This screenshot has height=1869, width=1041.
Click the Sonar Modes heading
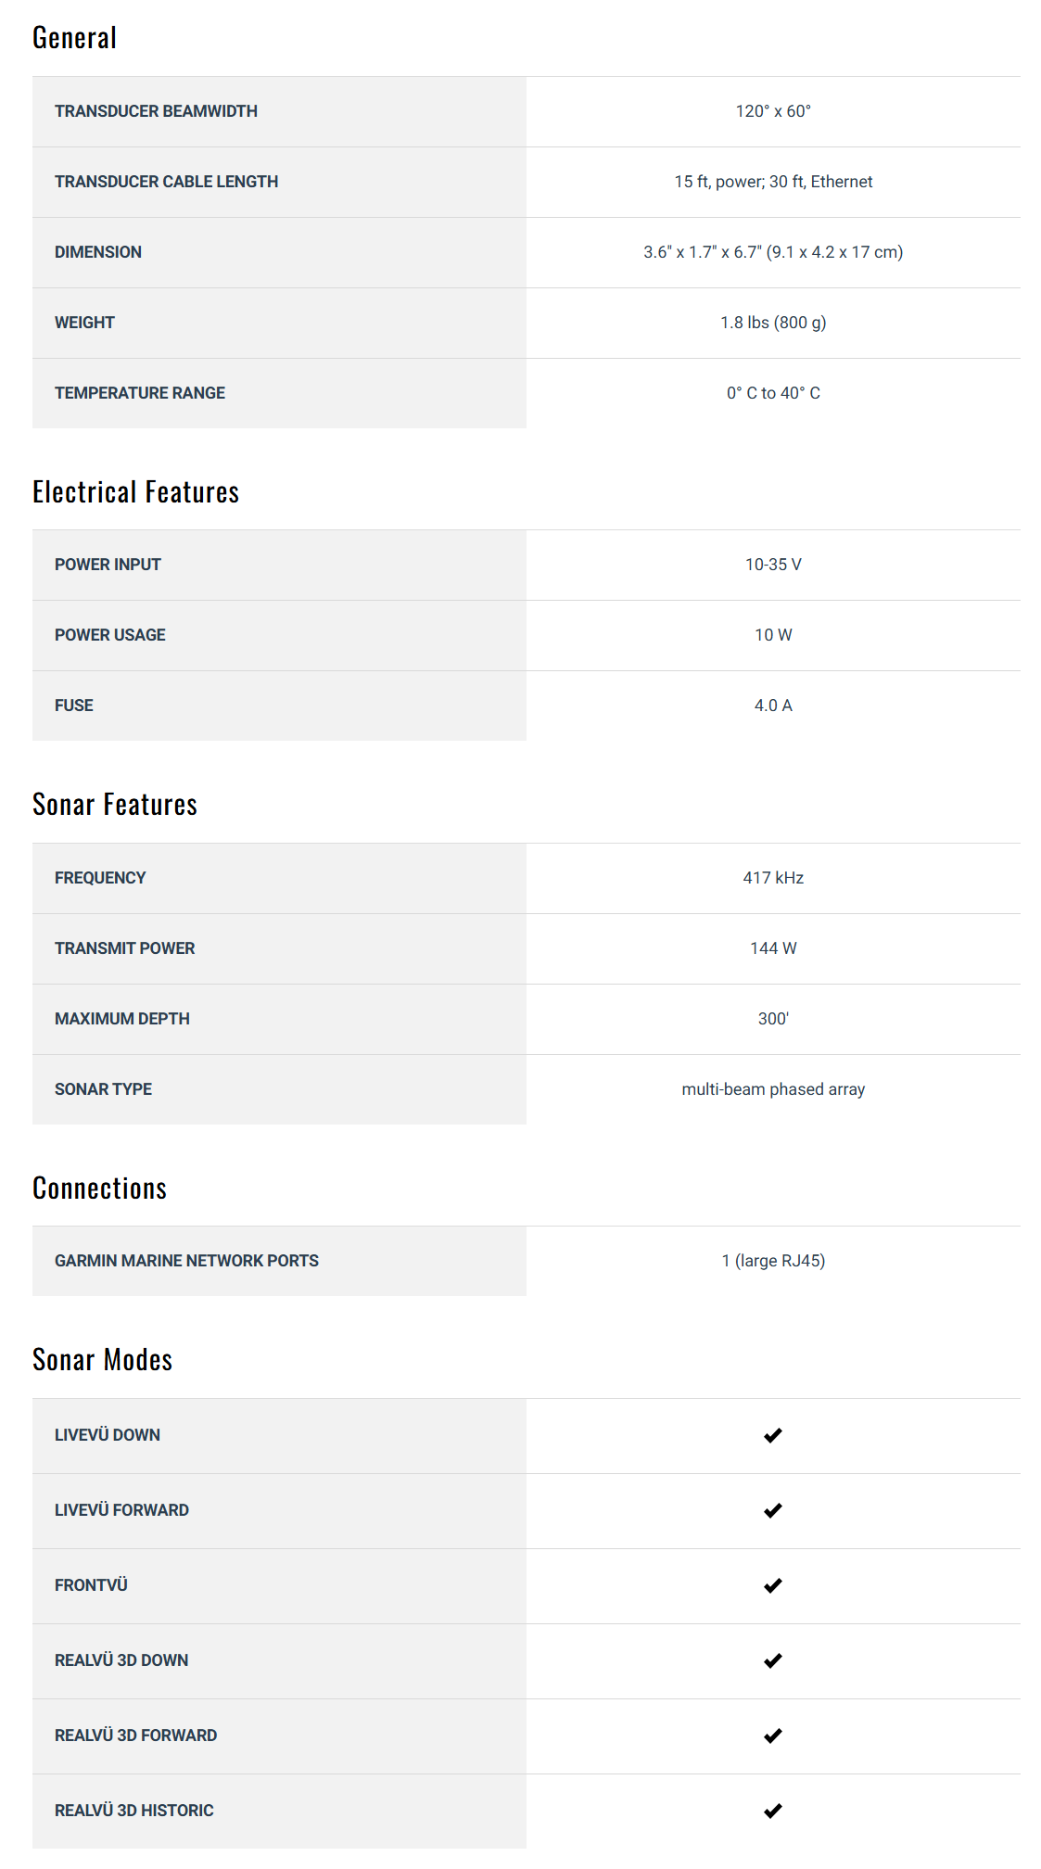[103, 1360]
